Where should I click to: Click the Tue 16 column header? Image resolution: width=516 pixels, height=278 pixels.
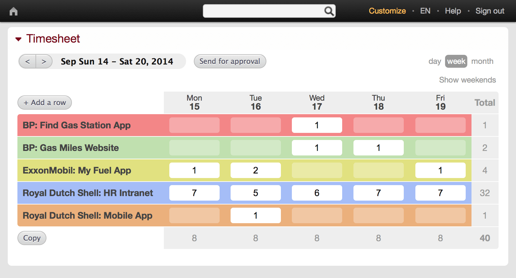coord(256,102)
